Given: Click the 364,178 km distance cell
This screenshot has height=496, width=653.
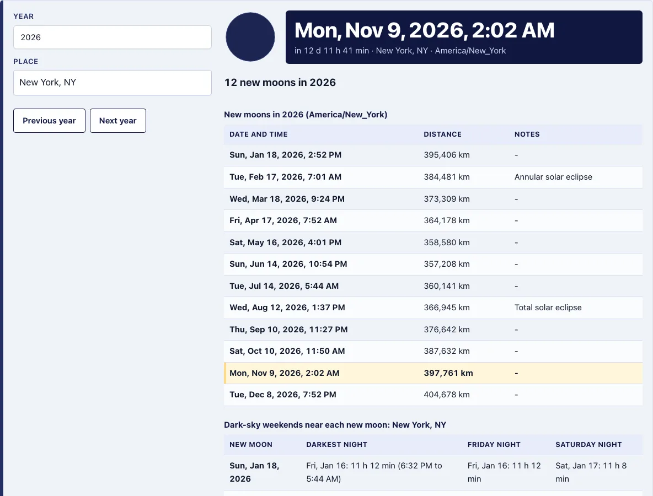Looking at the screenshot, I should pyautogui.click(x=446, y=220).
